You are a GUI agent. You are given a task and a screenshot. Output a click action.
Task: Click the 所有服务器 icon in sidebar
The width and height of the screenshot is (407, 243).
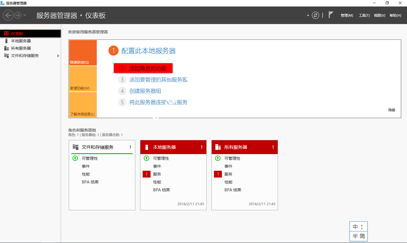click(7, 48)
